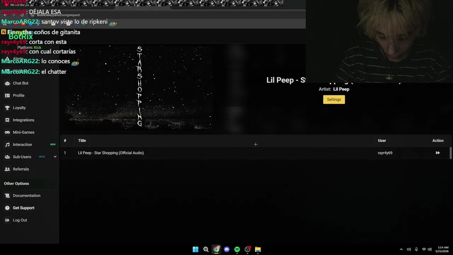Open song request Settings
Screen dimensions: 453x255
coord(334,100)
